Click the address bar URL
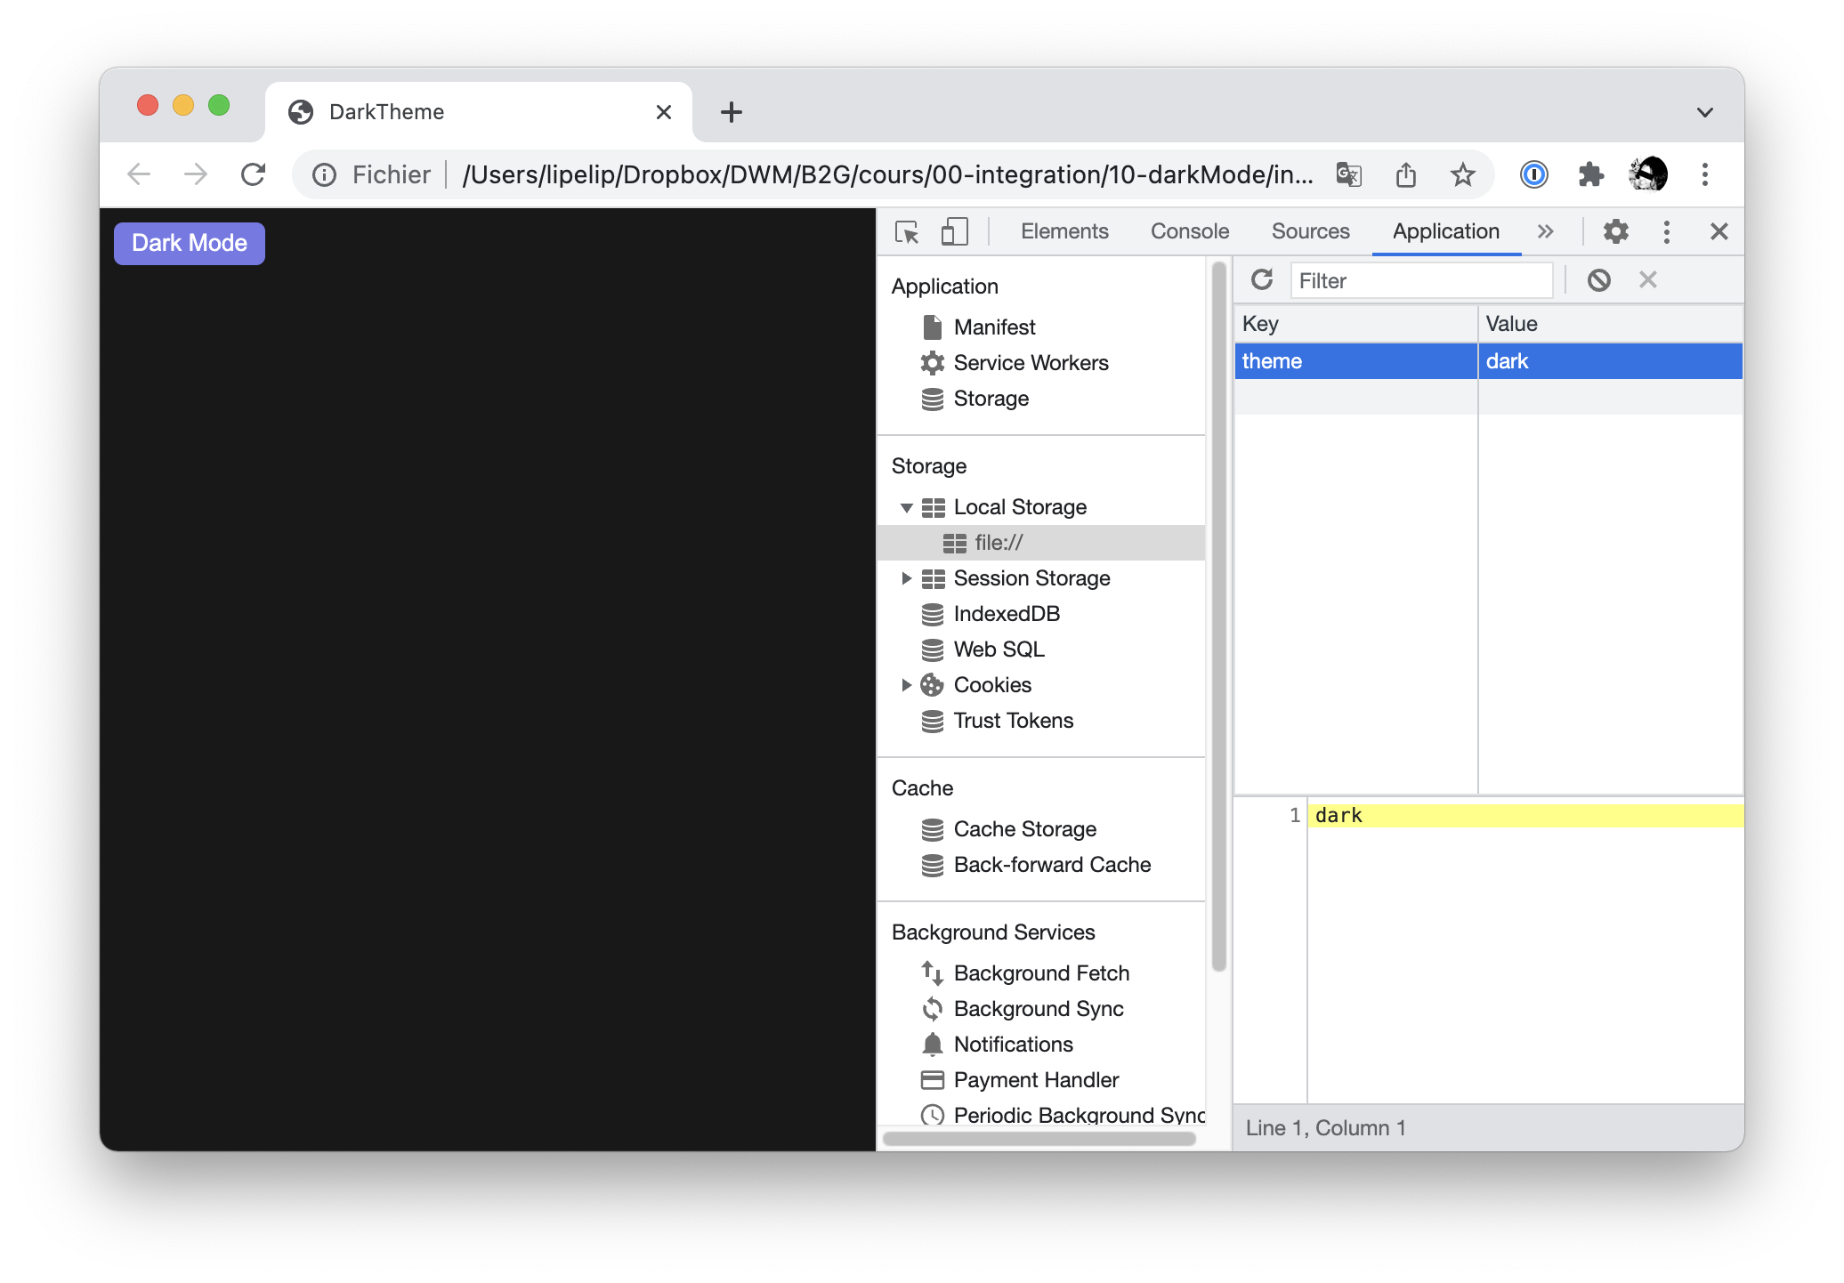 point(887,174)
